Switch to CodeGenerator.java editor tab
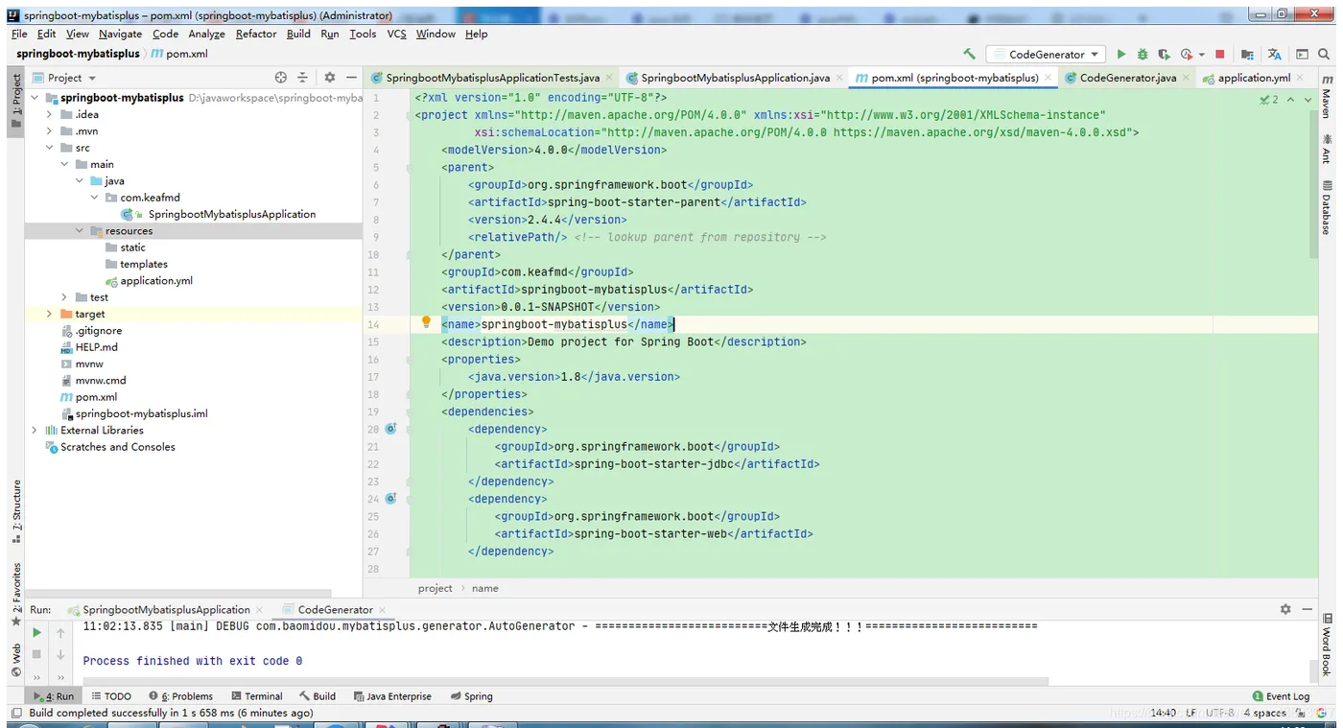1343x728 pixels. 1127,78
